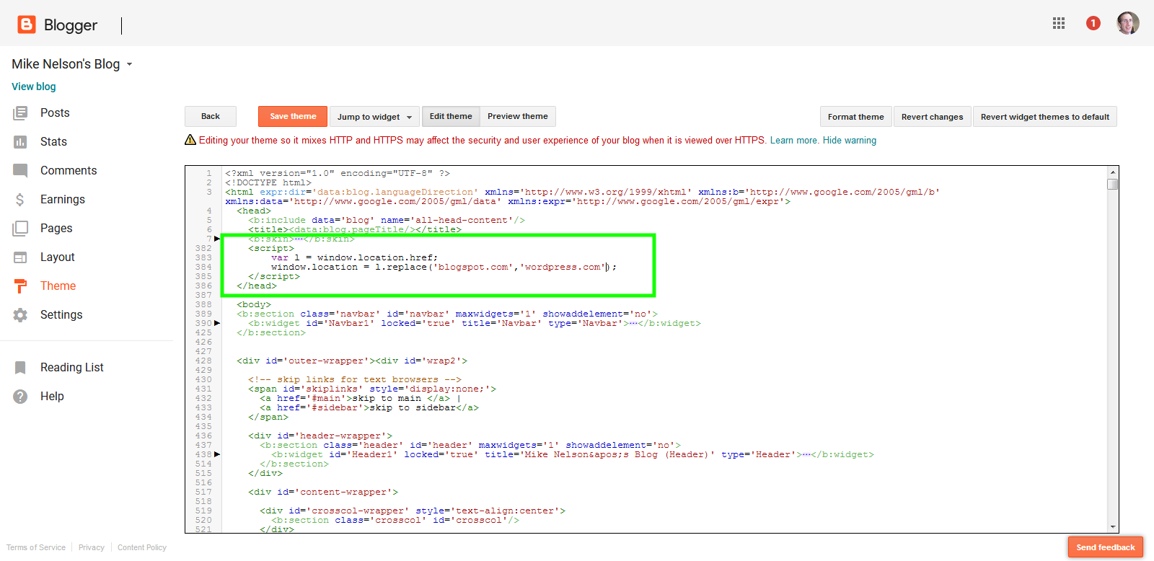The image size is (1154, 561).
Task: Click the window.location replace code line
Action: 444,267
